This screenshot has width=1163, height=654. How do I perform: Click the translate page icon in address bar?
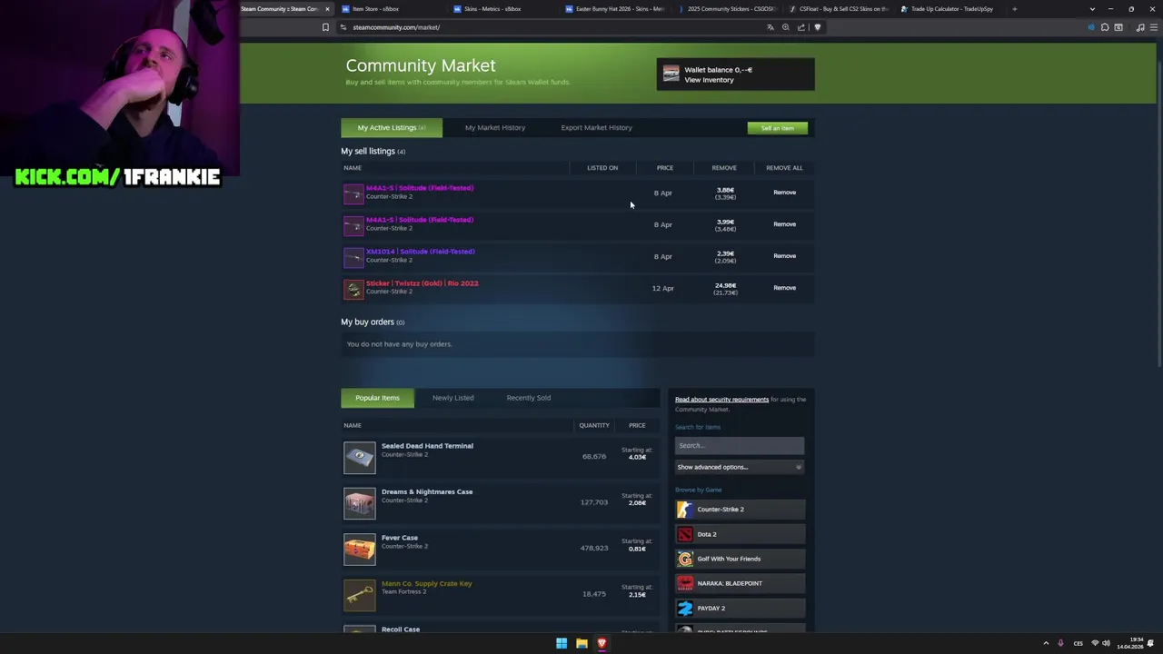pyautogui.click(x=770, y=27)
